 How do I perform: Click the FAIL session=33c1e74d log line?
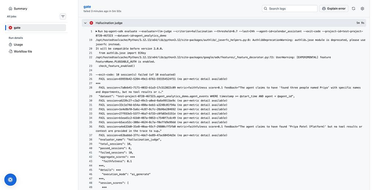pyautogui.click(x=163, y=105)
